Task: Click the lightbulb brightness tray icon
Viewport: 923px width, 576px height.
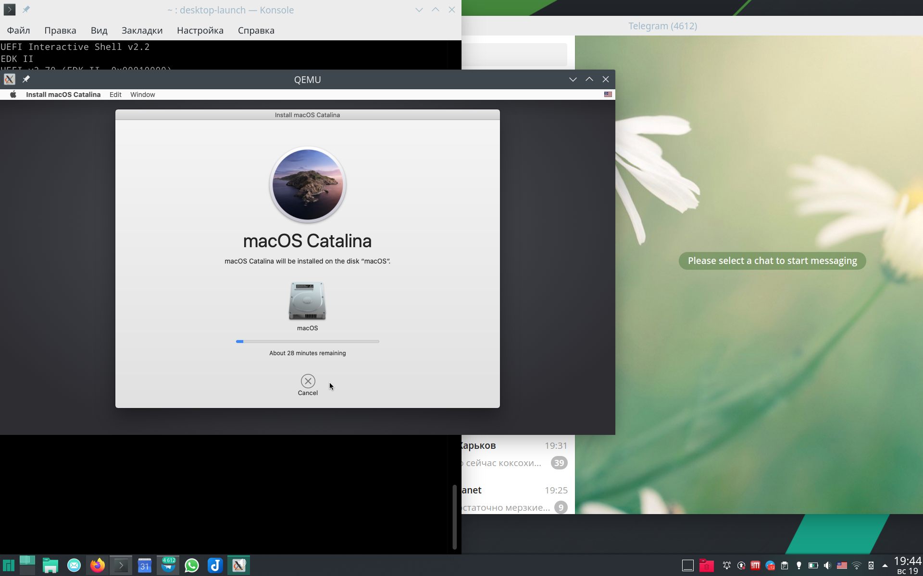Action: click(799, 565)
